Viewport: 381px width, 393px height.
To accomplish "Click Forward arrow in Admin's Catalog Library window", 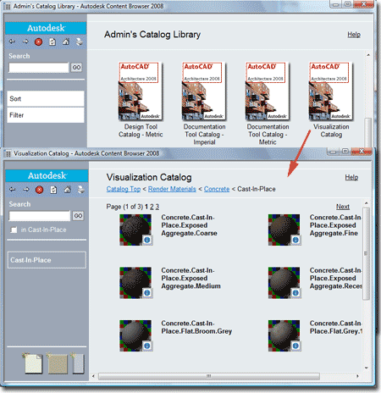I will click(x=25, y=42).
